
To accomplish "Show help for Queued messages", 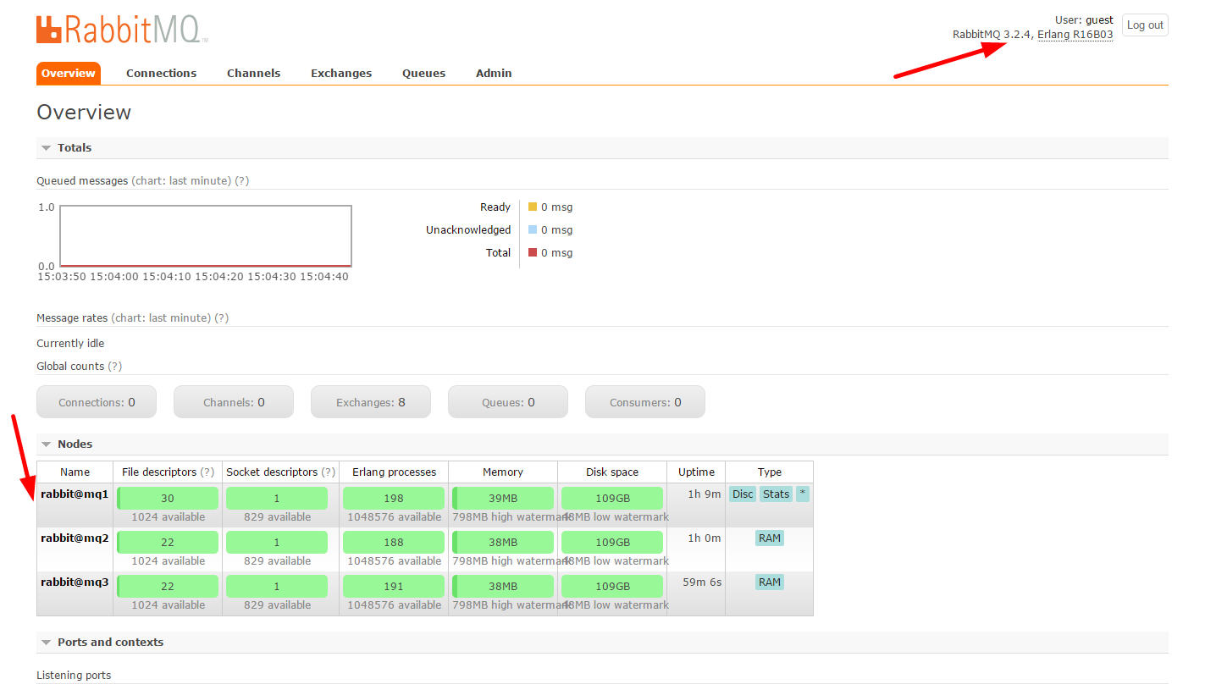I will [x=242, y=180].
